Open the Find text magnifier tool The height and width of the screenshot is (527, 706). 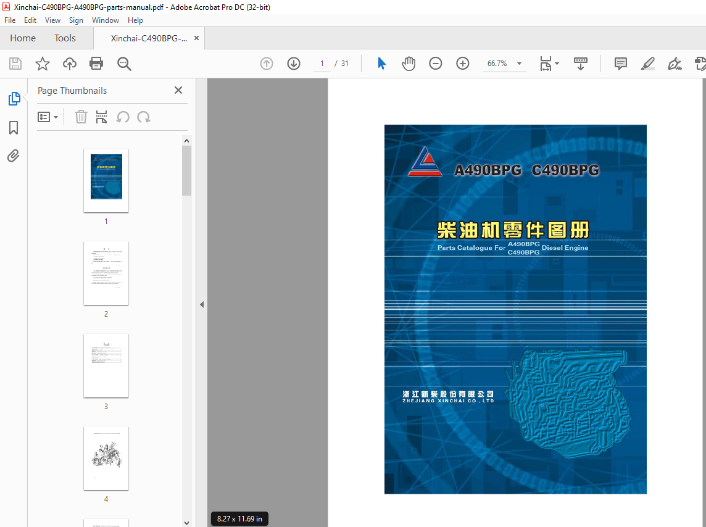(x=124, y=64)
